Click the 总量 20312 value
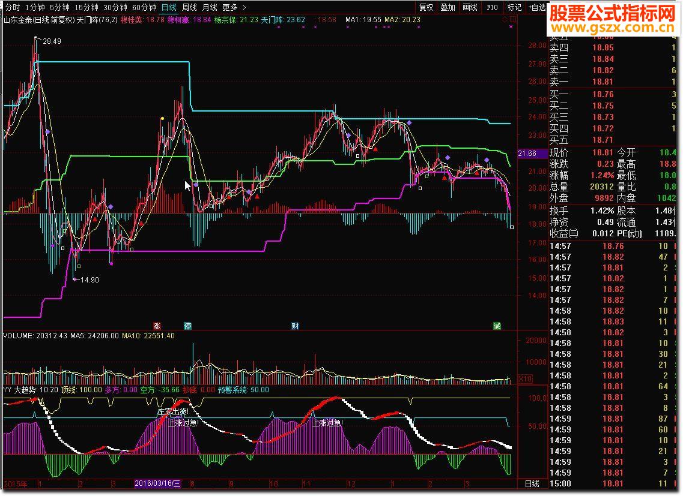 [x=602, y=187]
